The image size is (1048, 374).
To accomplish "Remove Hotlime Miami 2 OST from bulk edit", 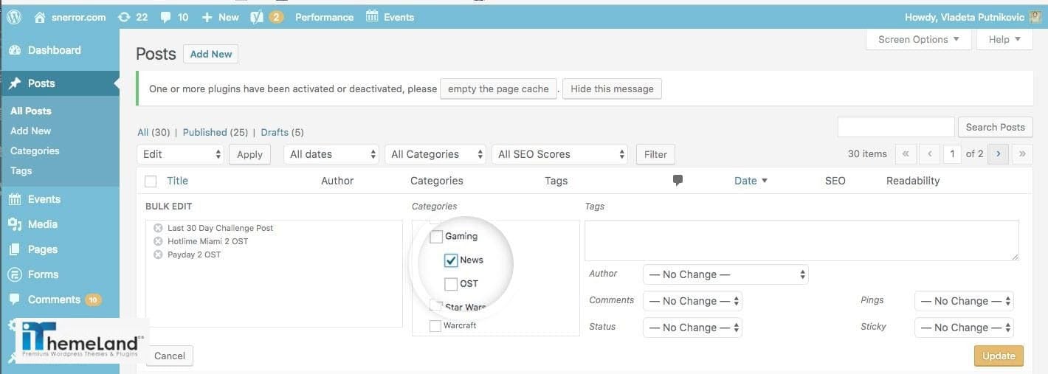I will point(158,241).
